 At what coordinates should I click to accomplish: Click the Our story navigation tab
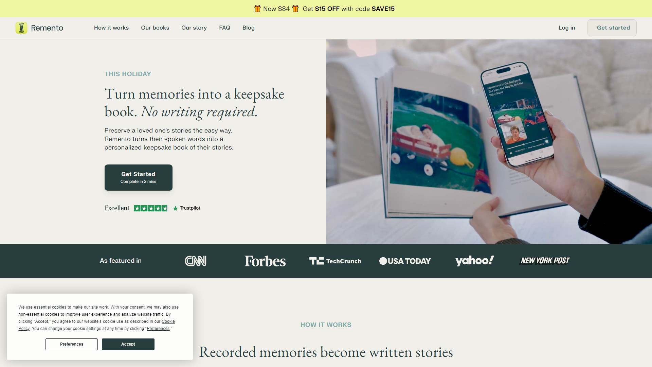[194, 28]
